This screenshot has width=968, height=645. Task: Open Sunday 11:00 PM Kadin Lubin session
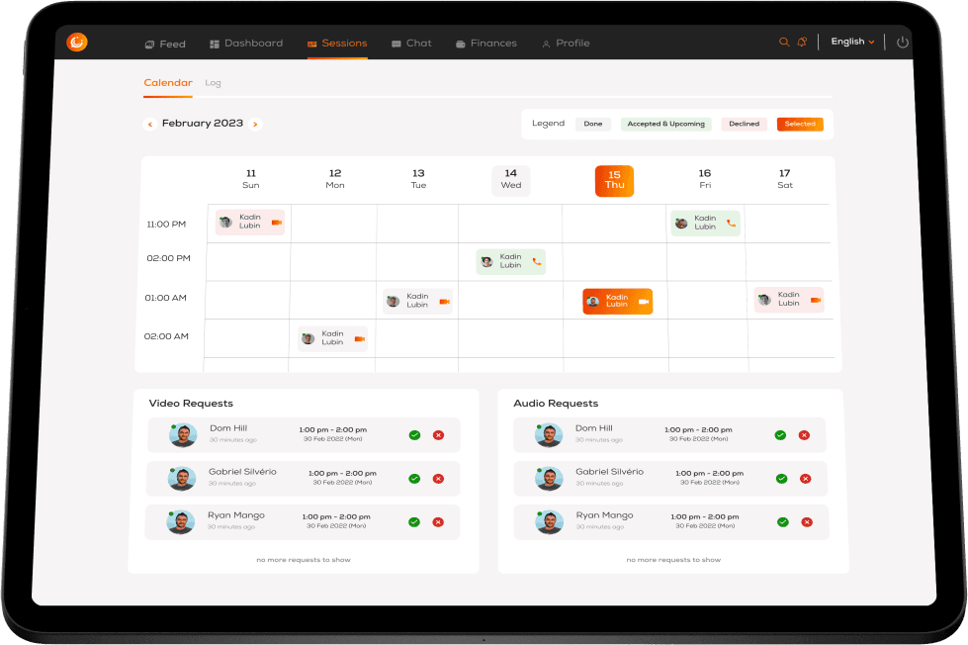point(250,222)
